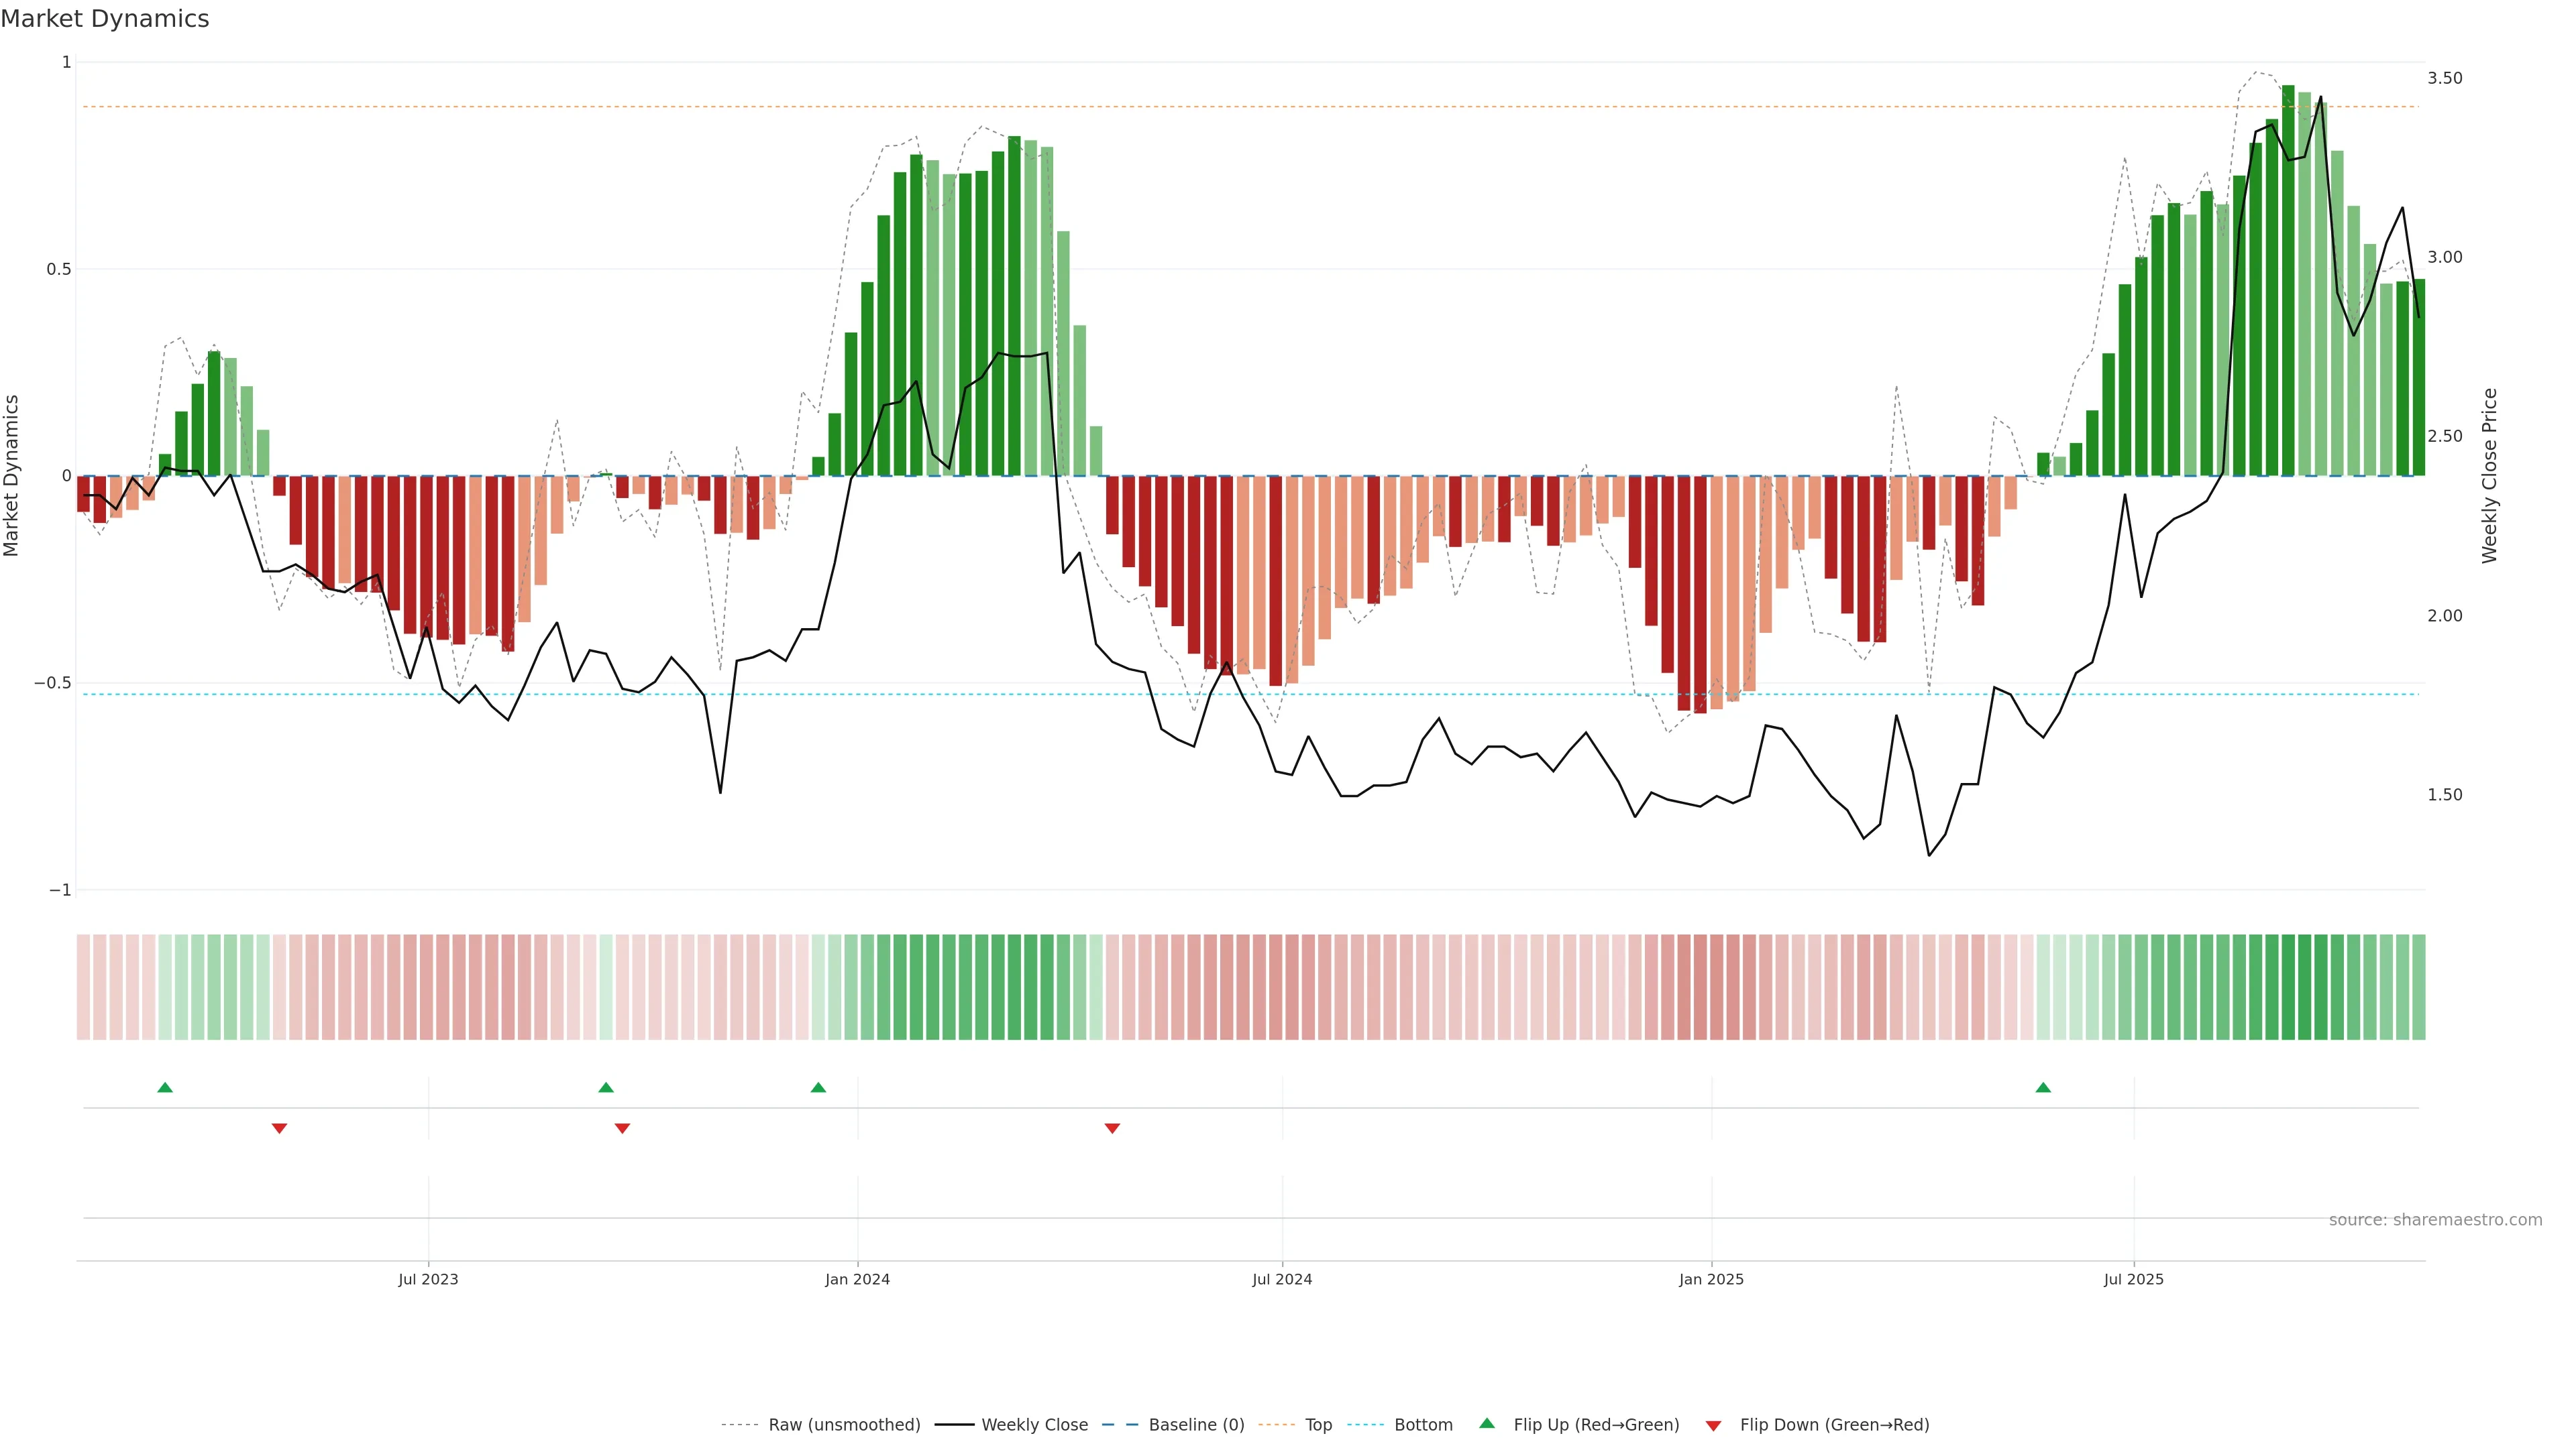Click the leftmost red flip-down triangle marker
The width and height of the screenshot is (2576, 1448).
click(279, 1128)
